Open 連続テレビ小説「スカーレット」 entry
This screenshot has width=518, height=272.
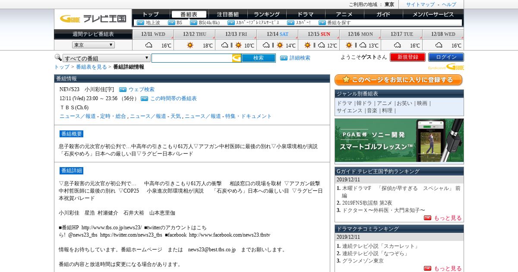point(380,246)
